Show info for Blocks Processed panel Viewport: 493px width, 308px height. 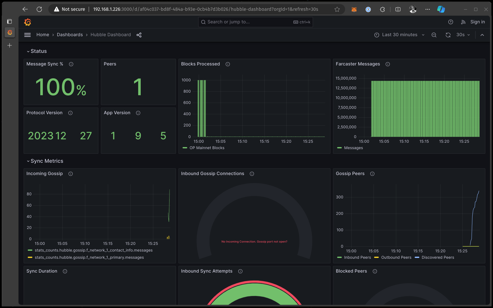coord(228,64)
